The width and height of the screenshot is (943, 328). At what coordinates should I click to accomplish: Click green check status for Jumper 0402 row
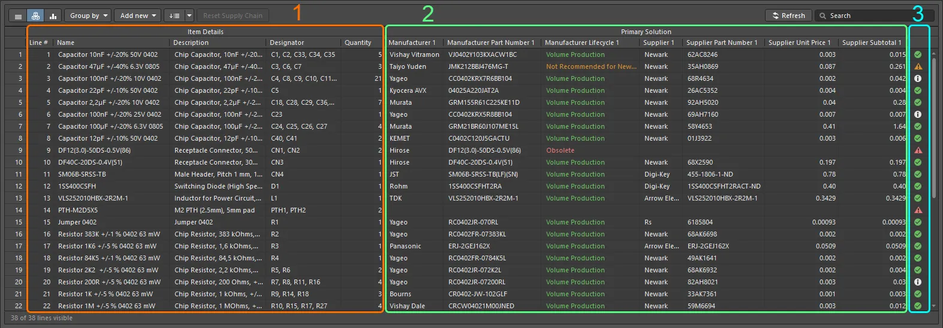918,222
